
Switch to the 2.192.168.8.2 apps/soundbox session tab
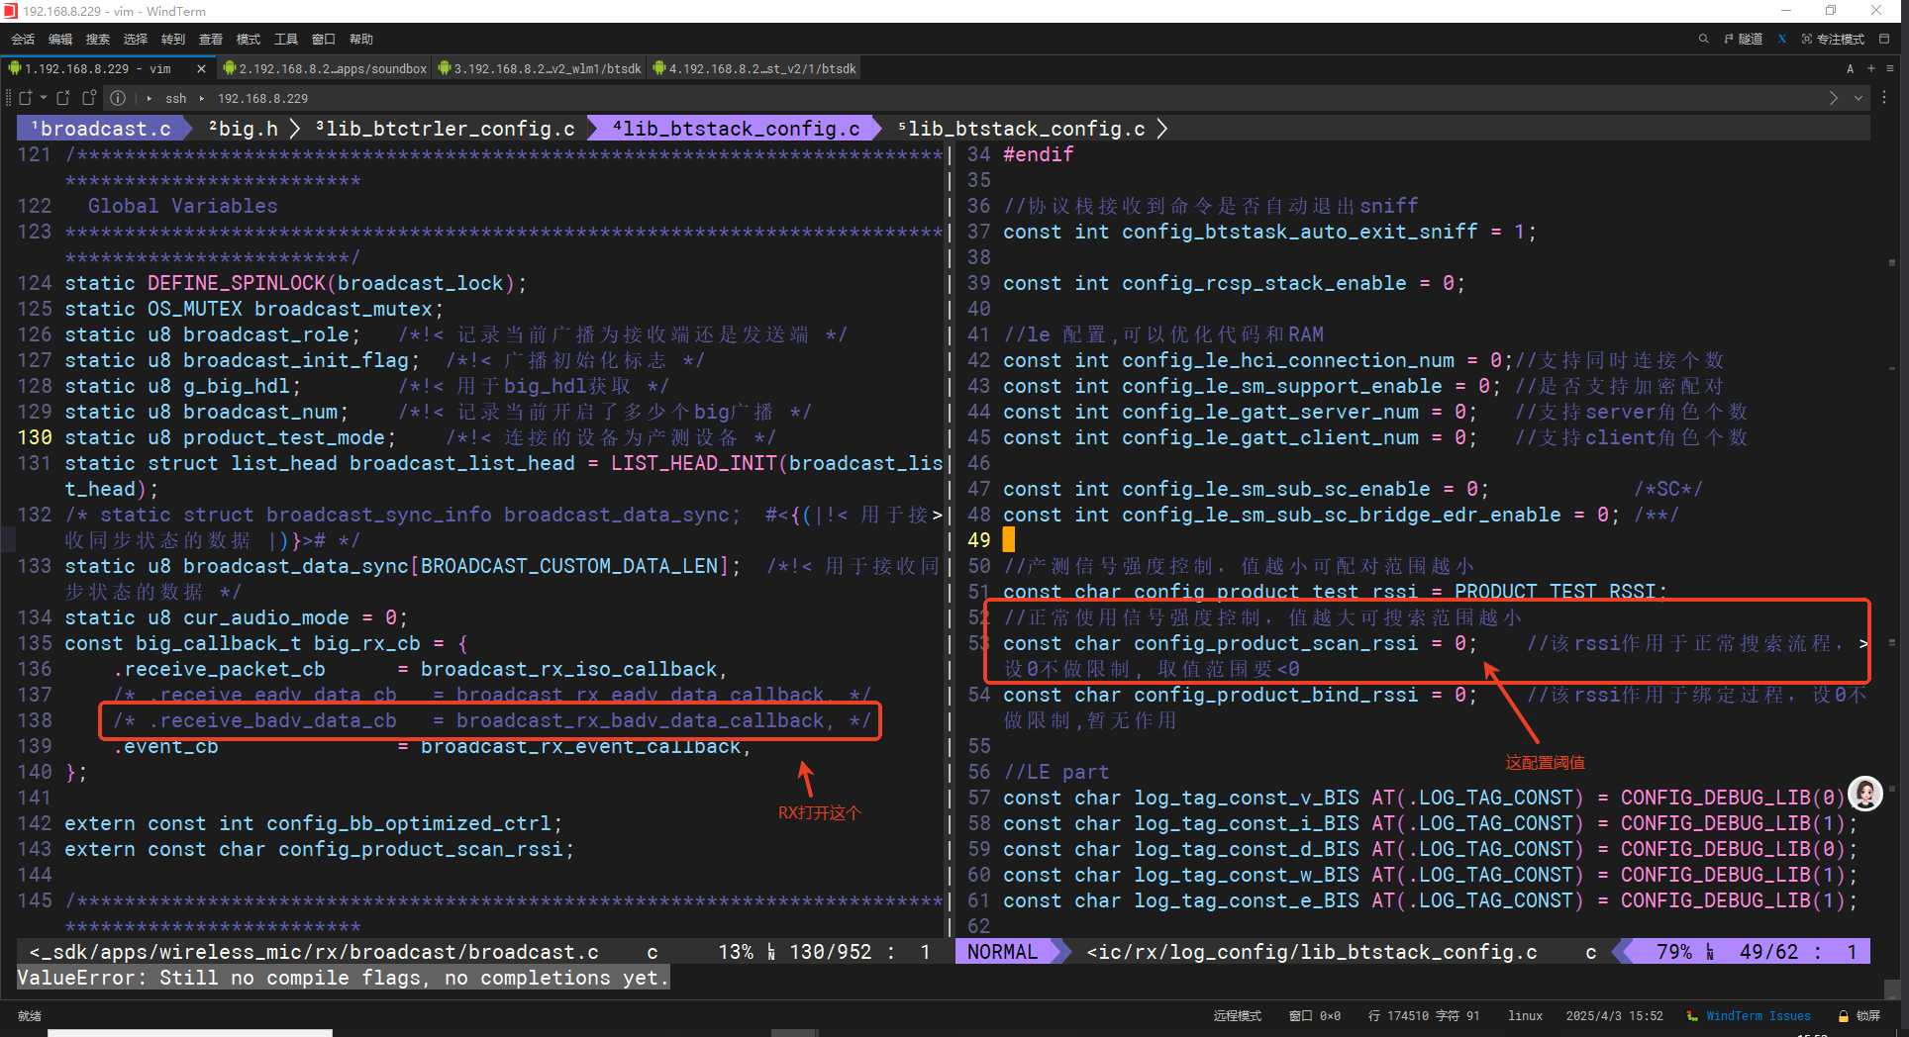click(x=325, y=68)
